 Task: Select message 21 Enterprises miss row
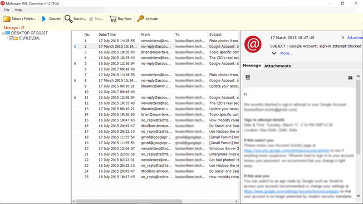(x=155, y=154)
